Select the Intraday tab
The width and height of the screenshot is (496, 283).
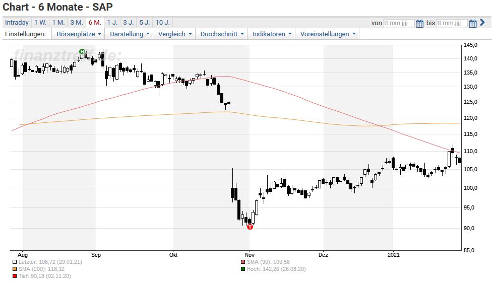tap(17, 23)
